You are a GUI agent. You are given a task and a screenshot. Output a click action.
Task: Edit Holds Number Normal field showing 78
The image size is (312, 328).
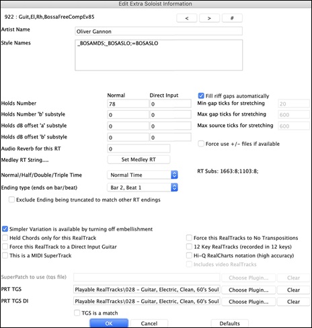pos(128,104)
